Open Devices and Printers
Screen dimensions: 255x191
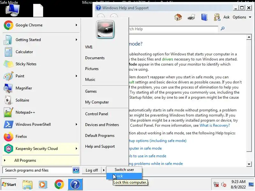point(102,125)
